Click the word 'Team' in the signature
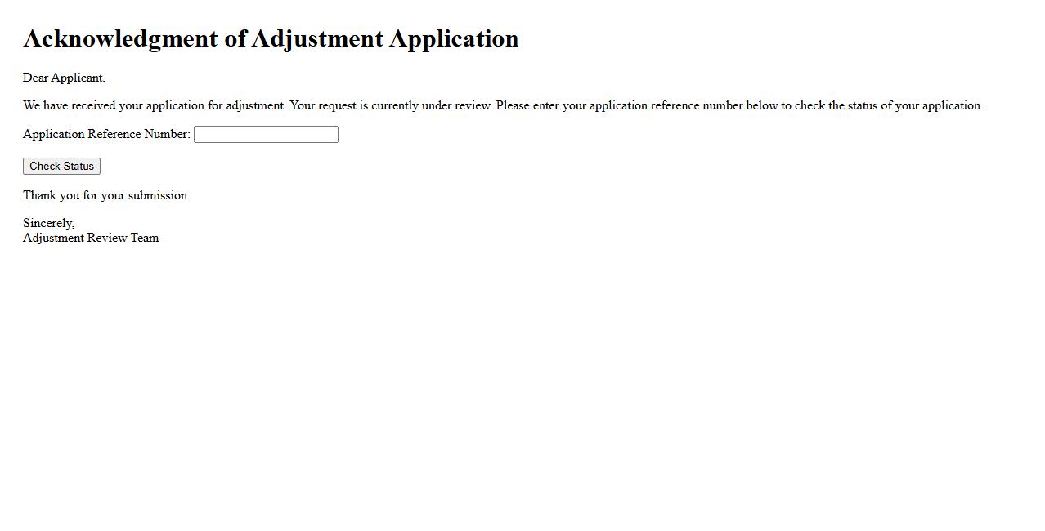This screenshot has height=531, width=1045. point(145,239)
